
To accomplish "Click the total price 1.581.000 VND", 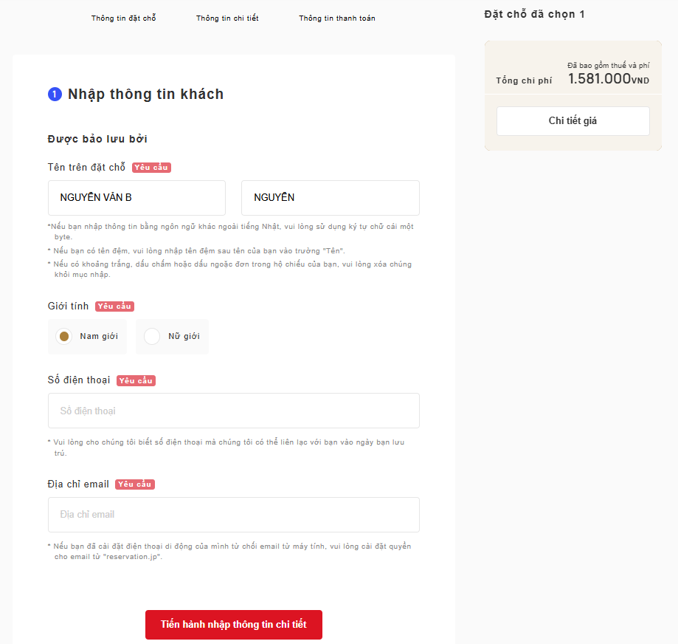I will point(609,79).
